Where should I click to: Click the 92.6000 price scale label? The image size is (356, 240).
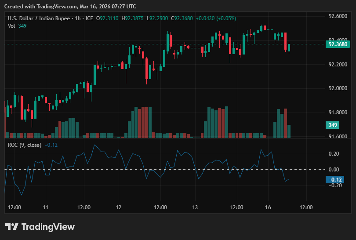(x=338, y=16)
